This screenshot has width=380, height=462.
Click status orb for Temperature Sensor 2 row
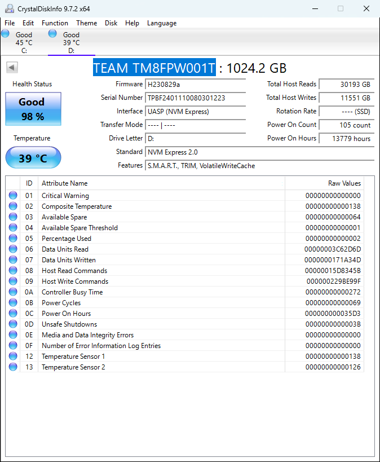coord(13,367)
